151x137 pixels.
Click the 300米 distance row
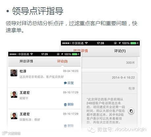[x=110, y=63]
